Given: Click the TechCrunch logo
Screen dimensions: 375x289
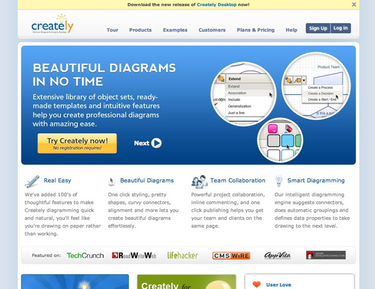Looking at the screenshot, I should pyautogui.click(x=85, y=256).
